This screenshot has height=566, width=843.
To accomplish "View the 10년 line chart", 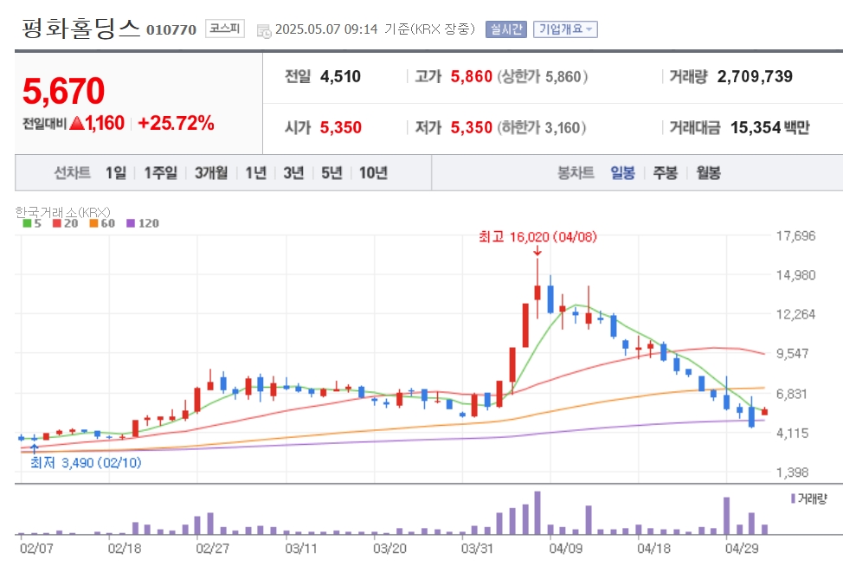I will tap(373, 173).
